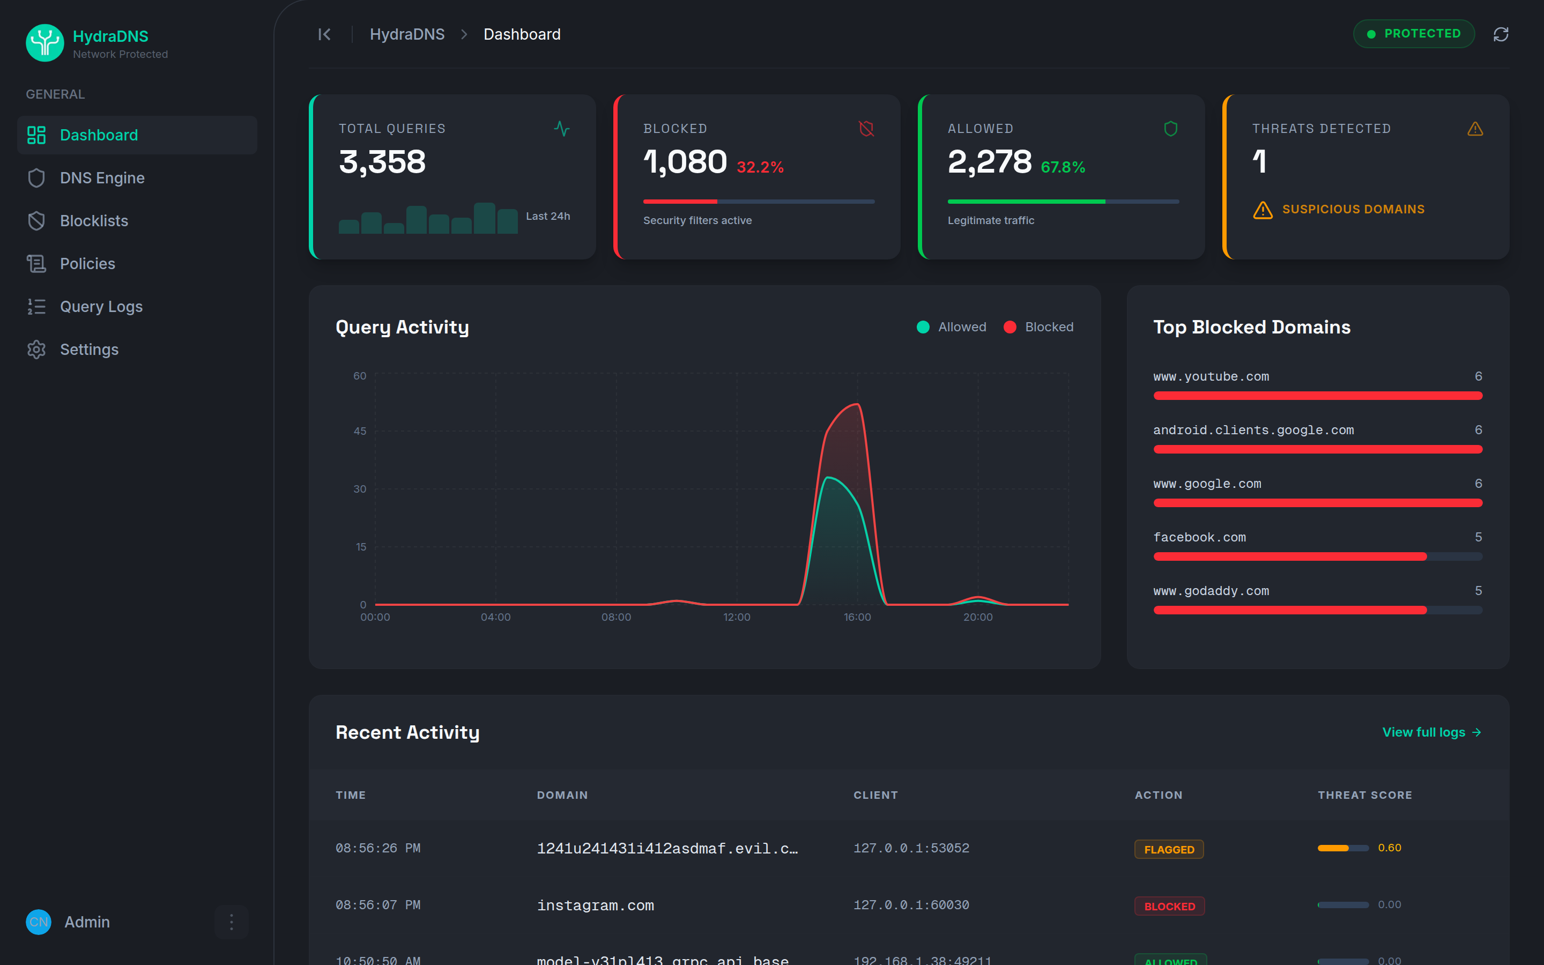1544x965 pixels.
Task: Click the Blocked percentage progress bar
Action: (759, 202)
